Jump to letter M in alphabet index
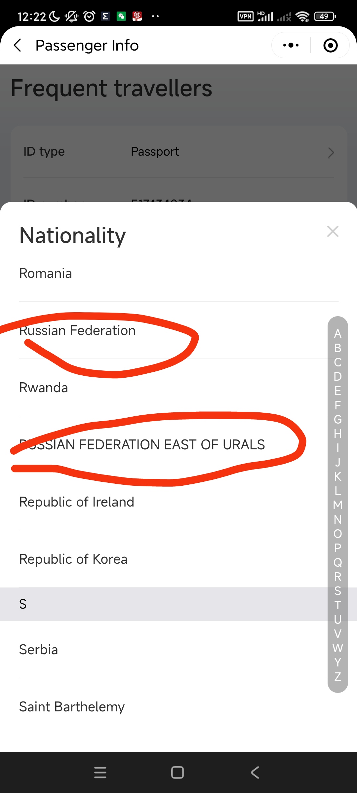Viewport: 357px width, 793px height. [x=337, y=505]
